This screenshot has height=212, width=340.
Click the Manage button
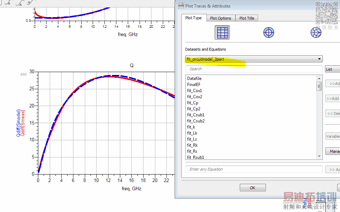[332, 151]
